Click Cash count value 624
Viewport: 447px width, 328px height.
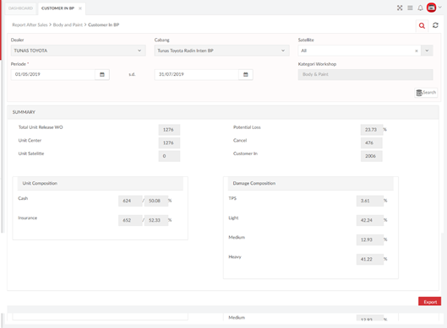pyautogui.click(x=130, y=201)
